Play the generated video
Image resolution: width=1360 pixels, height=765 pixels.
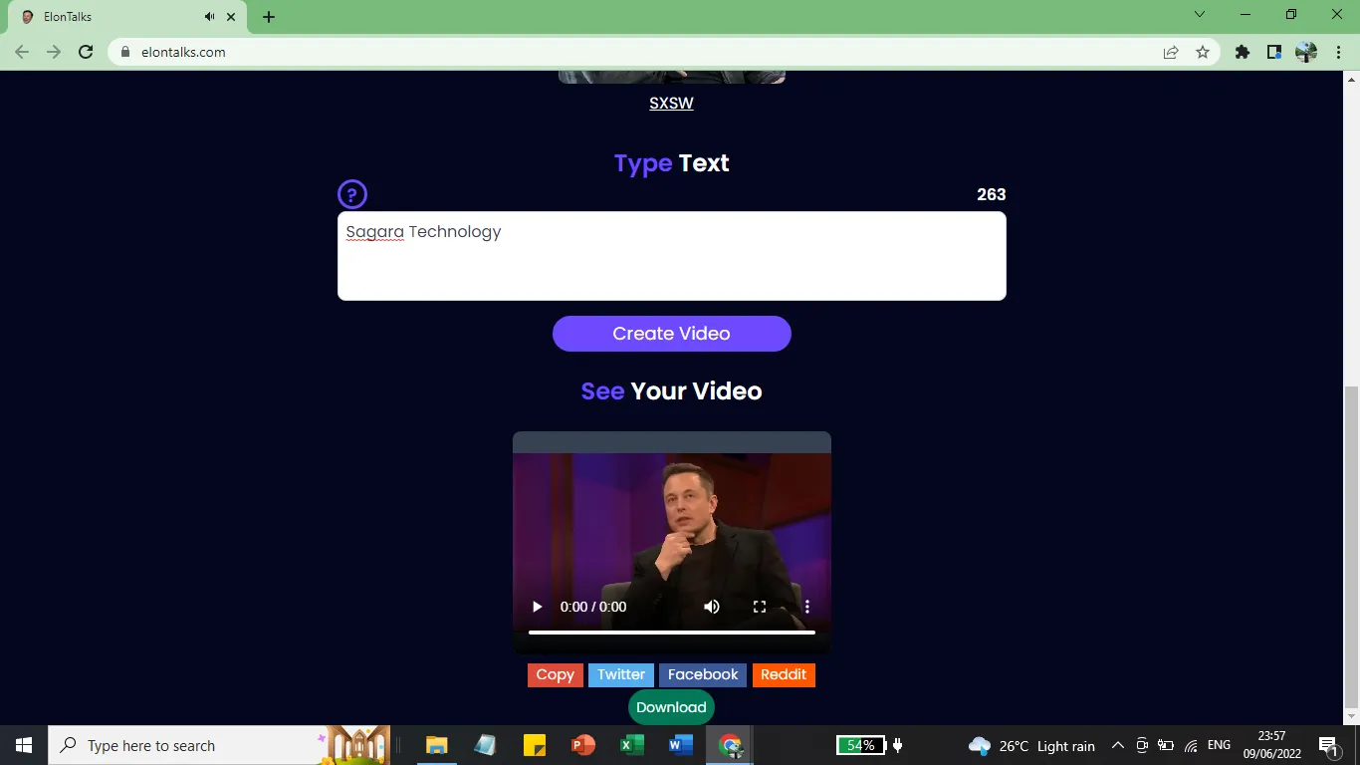tap(537, 607)
